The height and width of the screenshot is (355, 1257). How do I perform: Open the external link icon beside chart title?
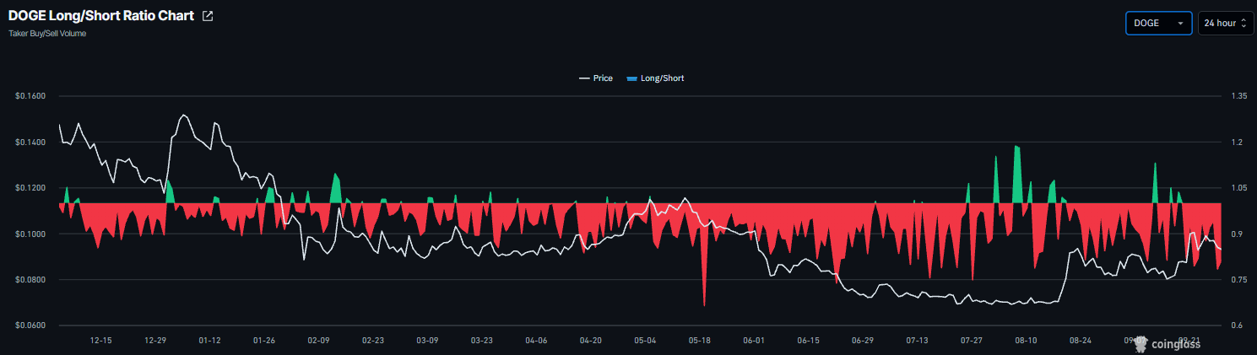point(208,16)
